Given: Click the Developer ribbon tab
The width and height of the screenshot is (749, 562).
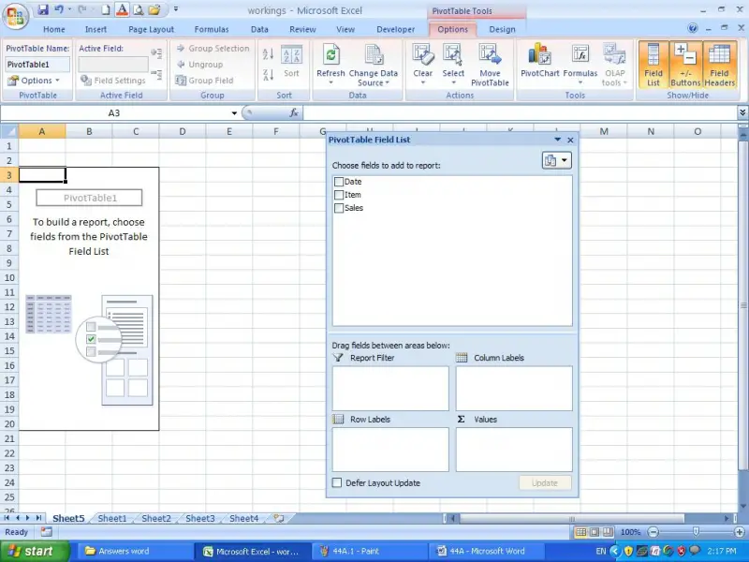Looking at the screenshot, I should (395, 29).
